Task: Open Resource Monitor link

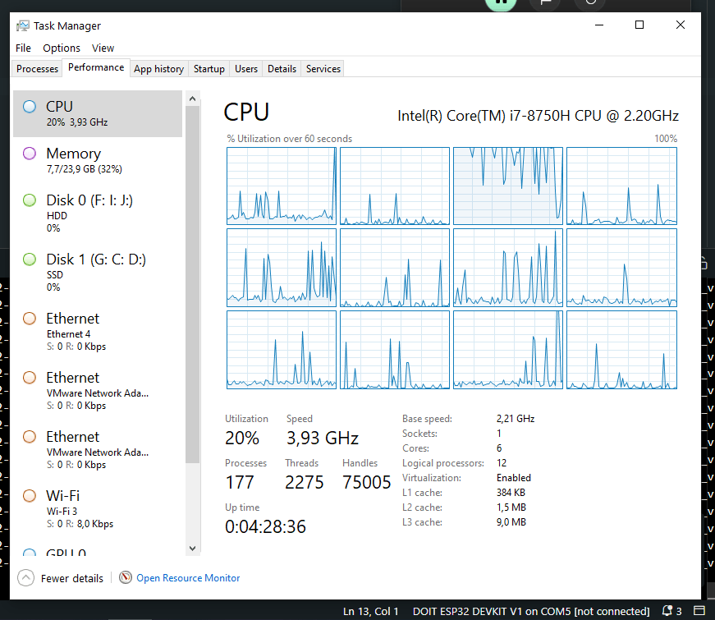Action: point(188,578)
